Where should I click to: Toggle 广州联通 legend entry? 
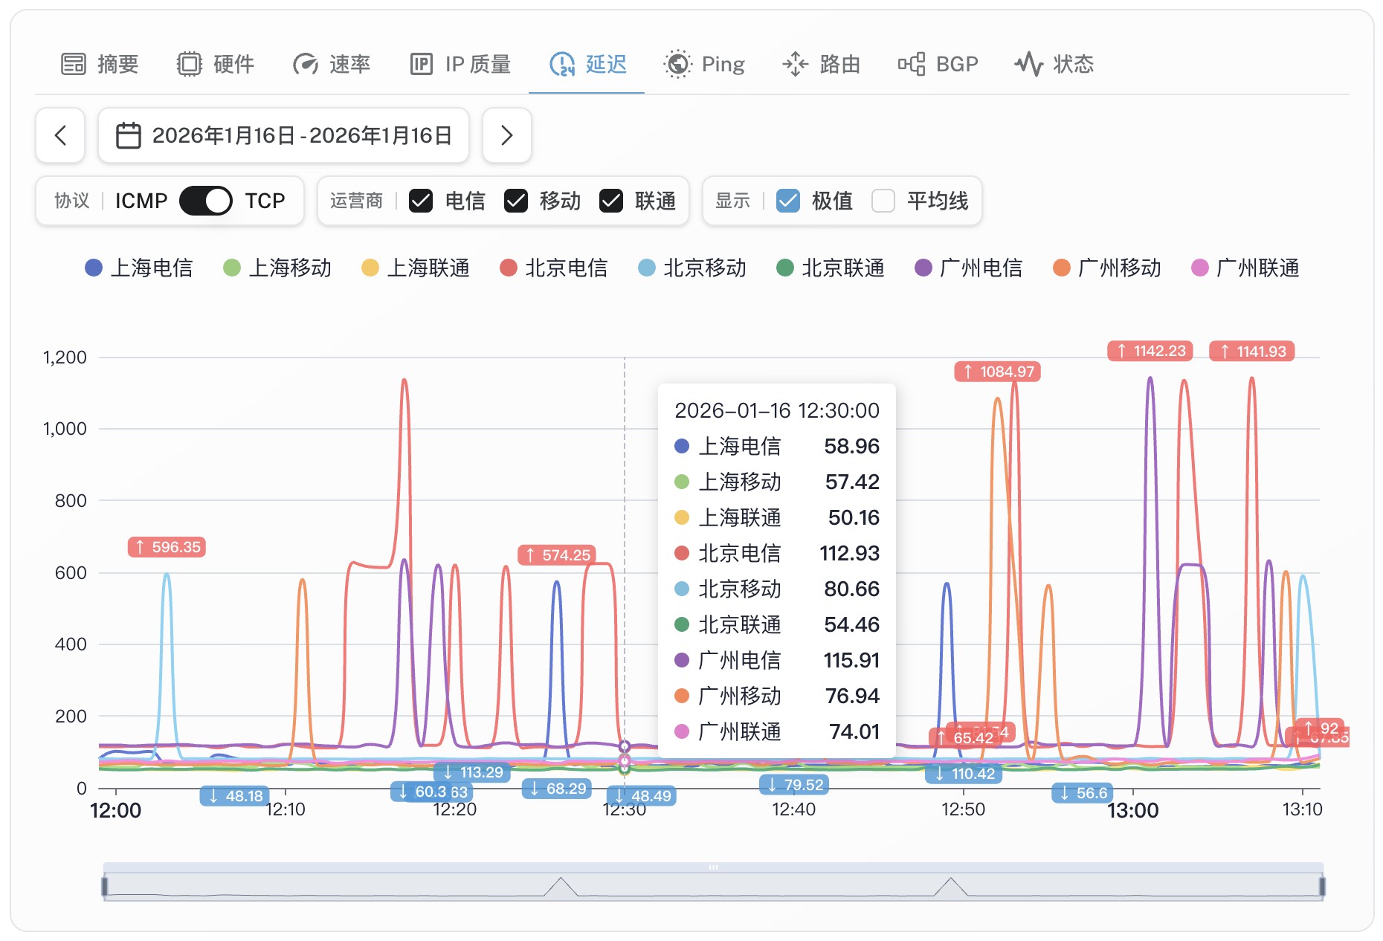click(1245, 268)
